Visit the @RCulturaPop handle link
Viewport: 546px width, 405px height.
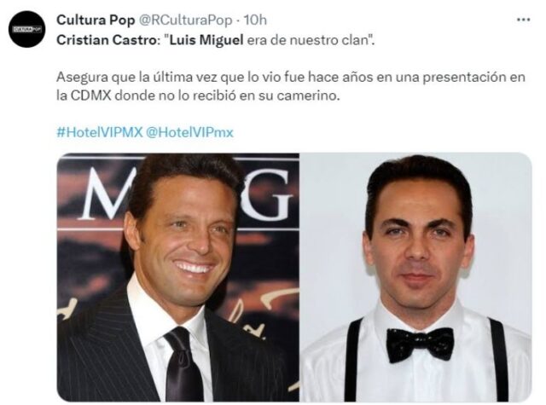pos(186,20)
